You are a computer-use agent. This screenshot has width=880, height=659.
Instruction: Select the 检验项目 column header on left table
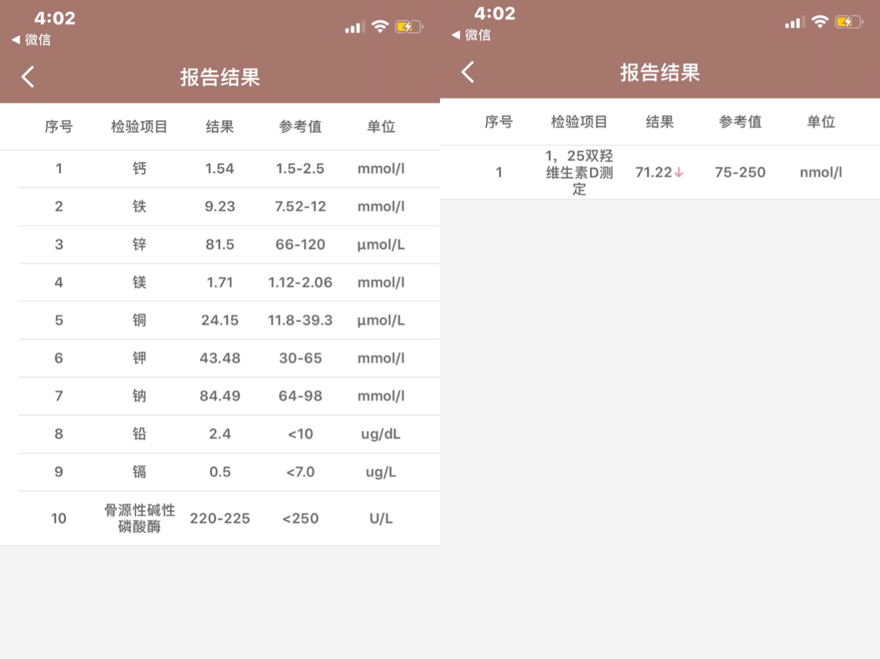139,126
